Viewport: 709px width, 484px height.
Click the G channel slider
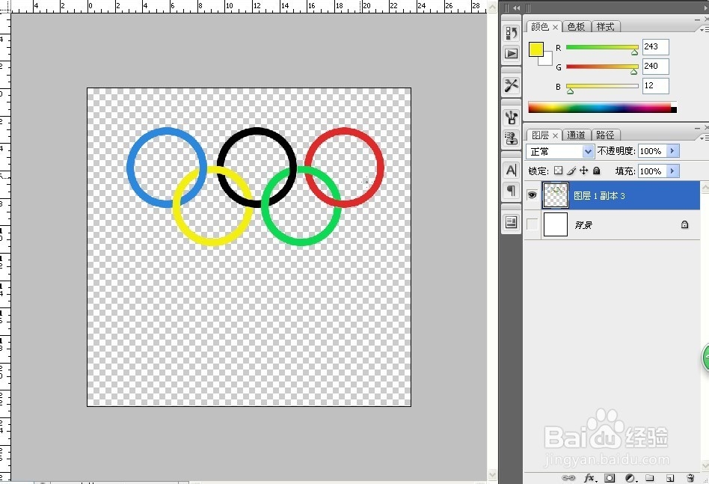(x=602, y=67)
